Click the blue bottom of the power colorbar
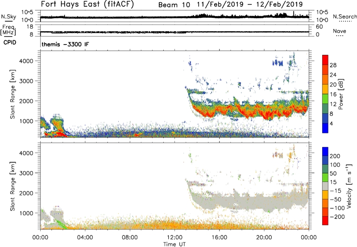Viewport: 357px width, 247px height. (x=325, y=128)
